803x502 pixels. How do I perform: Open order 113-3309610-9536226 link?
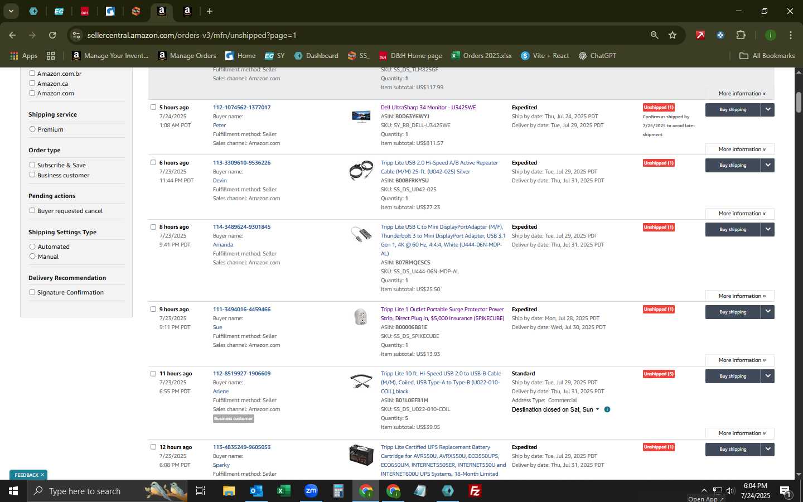(x=241, y=162)
